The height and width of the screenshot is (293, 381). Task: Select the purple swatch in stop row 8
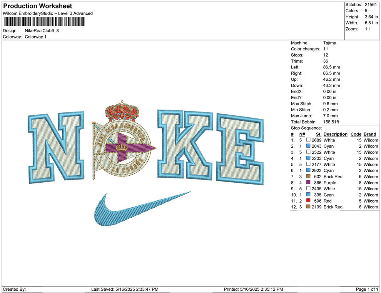coord(308,182)
